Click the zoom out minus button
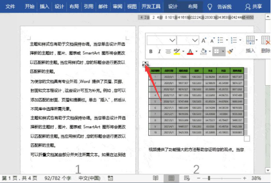The image size is (271, 183). coord(199,178)
